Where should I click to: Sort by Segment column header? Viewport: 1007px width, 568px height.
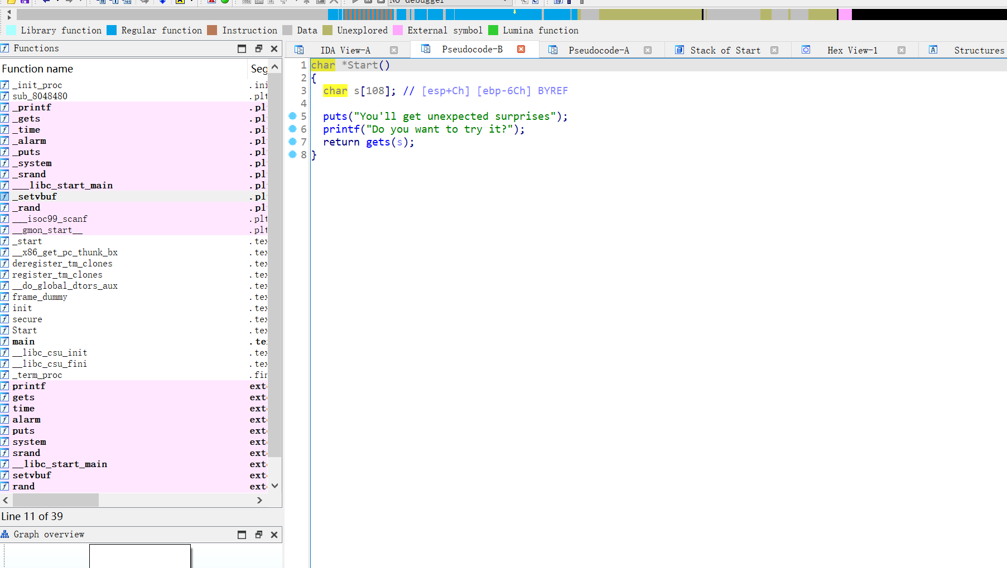[259, 69]
